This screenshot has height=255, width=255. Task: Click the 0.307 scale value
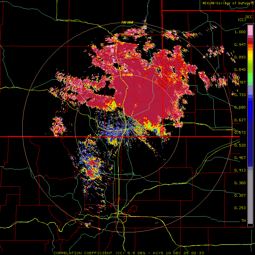tap(240, 195)
